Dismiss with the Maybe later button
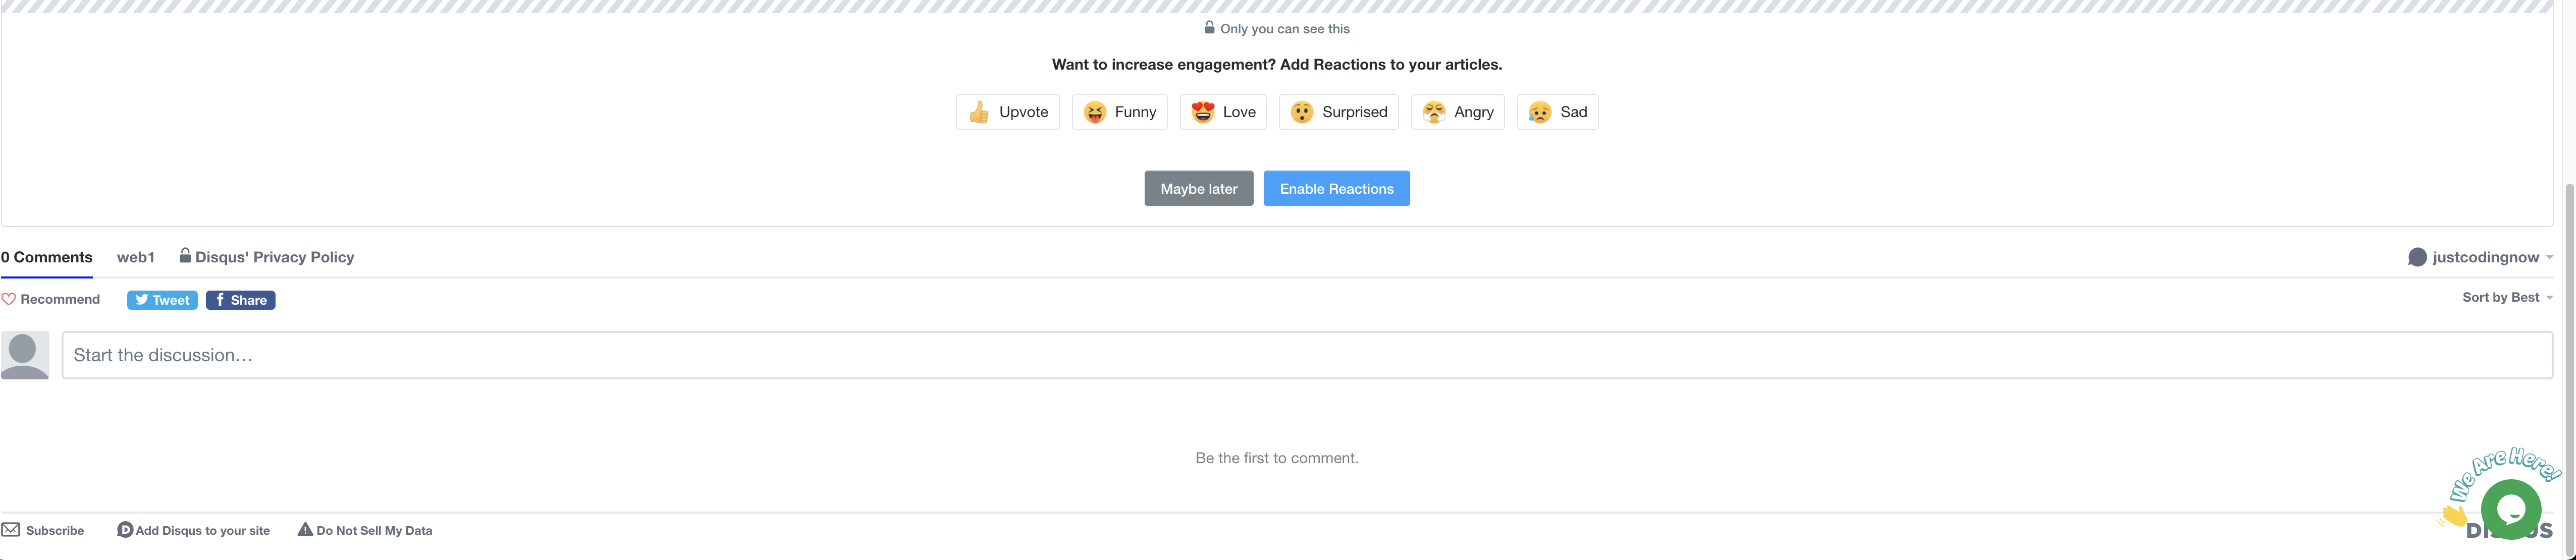 click(x=1198, y=188)
